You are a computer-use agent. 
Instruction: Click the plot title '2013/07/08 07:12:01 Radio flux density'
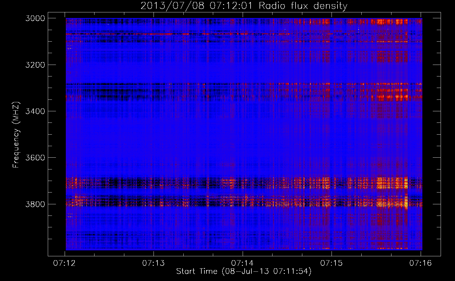244,6
